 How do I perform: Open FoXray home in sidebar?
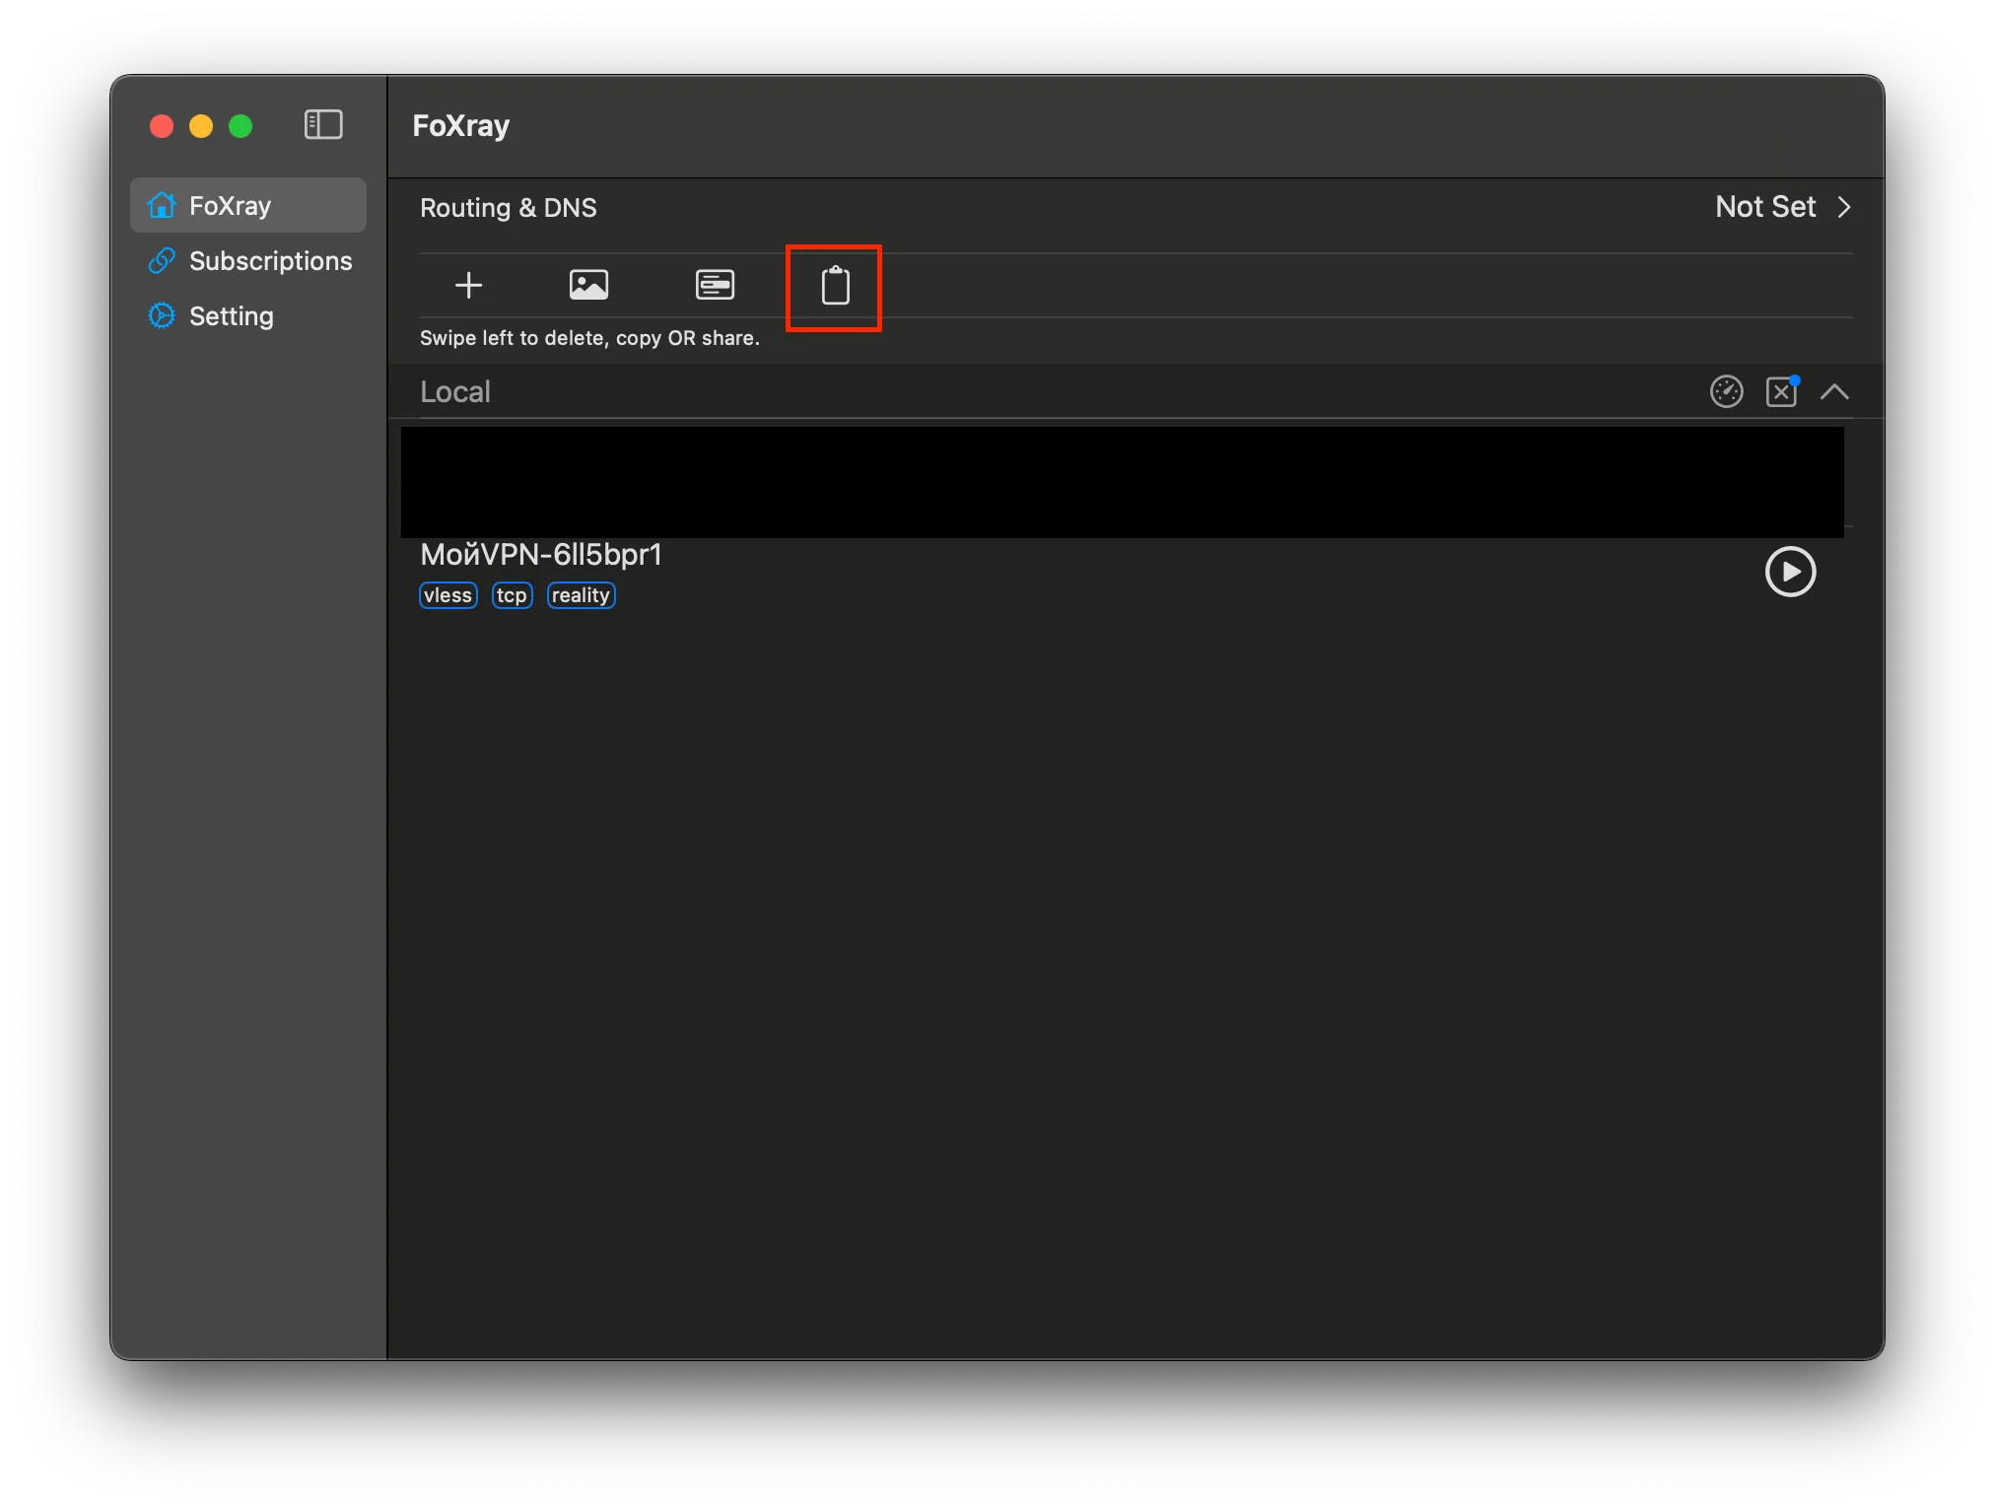tap(248, 205)
